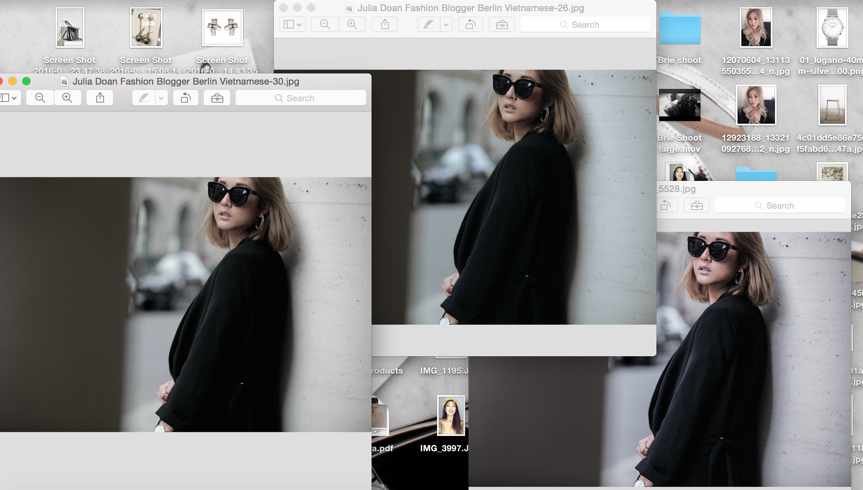Select IMG_3997 thumbnail on the desktop

pos(451,415)
